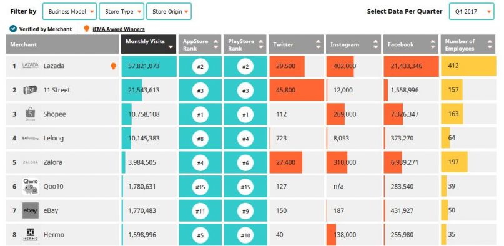Click the Zalora merchant name
Viewport: 504px width, 246px height.
point(53,162)
